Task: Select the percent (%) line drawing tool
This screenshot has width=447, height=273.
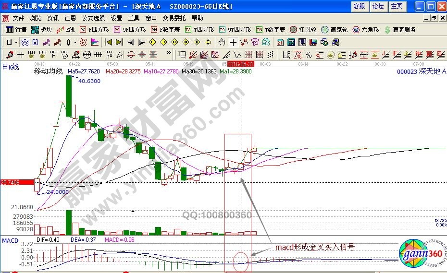Action: pos(308,54)
